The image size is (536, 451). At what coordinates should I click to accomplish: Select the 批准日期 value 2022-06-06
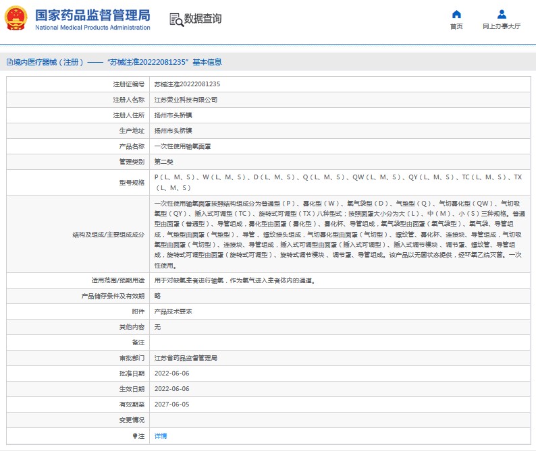pyautogui.click(x=171, y=373)
